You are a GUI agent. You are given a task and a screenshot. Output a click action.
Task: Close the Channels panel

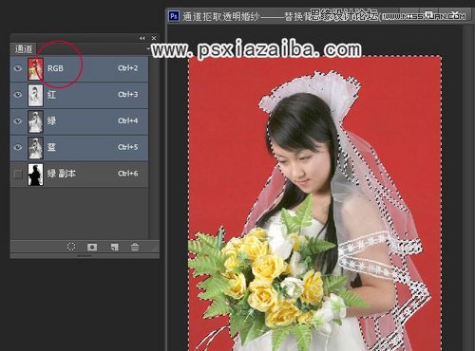pyautogui.click(x=154, y=38)
